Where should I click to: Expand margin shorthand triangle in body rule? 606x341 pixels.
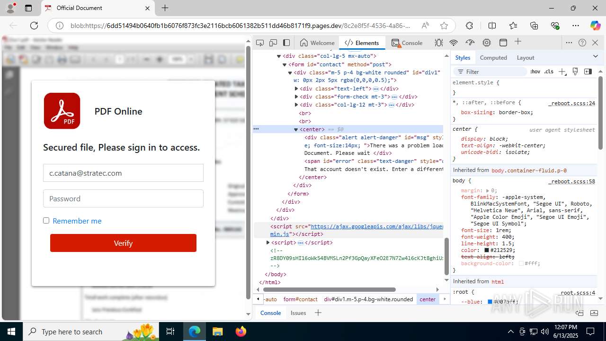click(488, 190)
